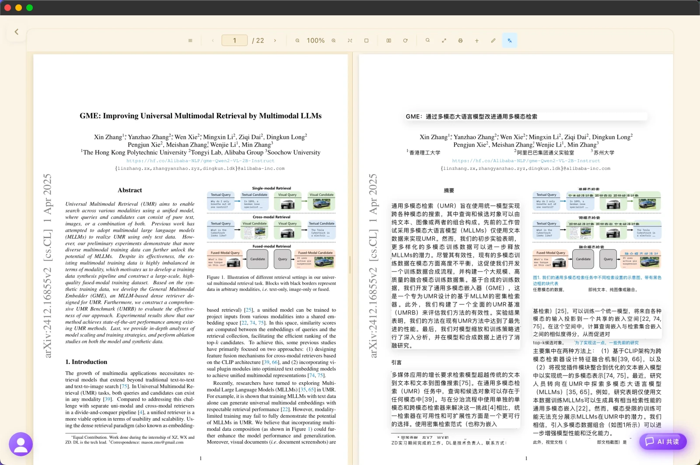The image size is (700, 465).
Task: Click Figure 1 diagram on the original page
Action: point(271,228)
